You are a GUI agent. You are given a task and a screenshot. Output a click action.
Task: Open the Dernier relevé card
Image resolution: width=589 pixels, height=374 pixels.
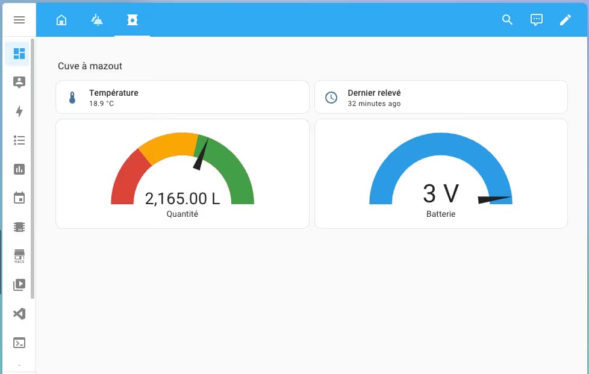[441, 97]
